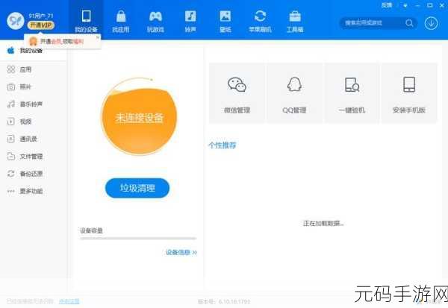Open 文件管理 in the sidebar
The width and height of the screenshot is (448, 308).
34,157
